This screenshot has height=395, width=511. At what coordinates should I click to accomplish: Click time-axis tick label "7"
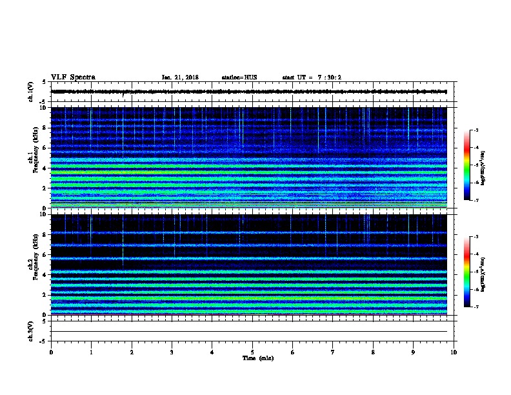pyautogui.click(x=333, y=352)
